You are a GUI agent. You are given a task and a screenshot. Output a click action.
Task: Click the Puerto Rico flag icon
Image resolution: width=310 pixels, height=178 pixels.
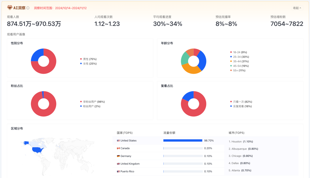(118, 172)
